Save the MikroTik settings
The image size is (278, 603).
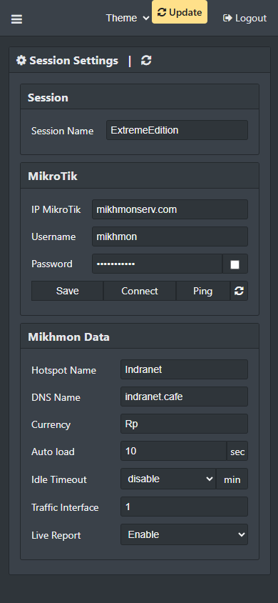pyautogui.click(x=68, y=291)
